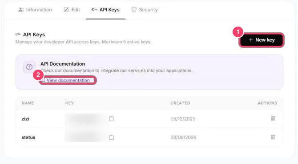The height and width of the screenshot is (164, 298).
Task: Click the API Documentation title
Action: point(63,64)
